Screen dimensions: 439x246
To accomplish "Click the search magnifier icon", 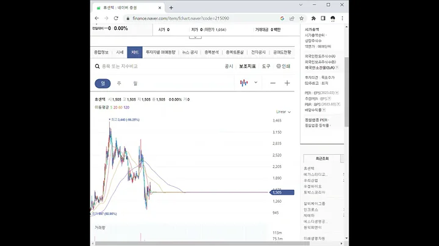I will [97, 66].
